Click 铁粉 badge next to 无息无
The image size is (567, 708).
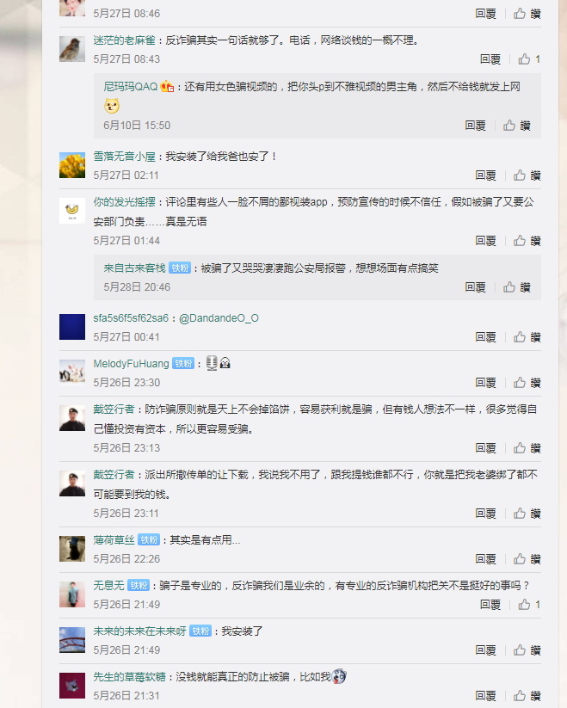pyautogui.click(x=139, y=586)
